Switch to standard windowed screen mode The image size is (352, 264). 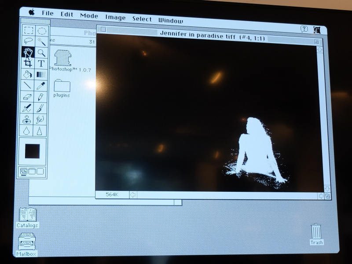point(24,172)
